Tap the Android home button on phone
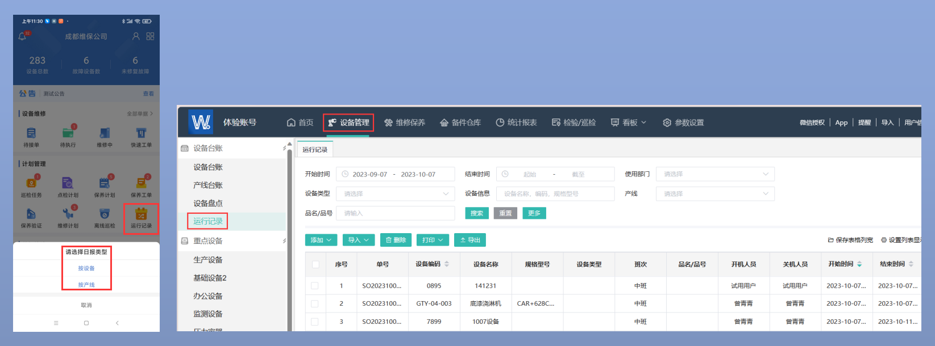The image size is (935, 346). click(x=86, y=323)
